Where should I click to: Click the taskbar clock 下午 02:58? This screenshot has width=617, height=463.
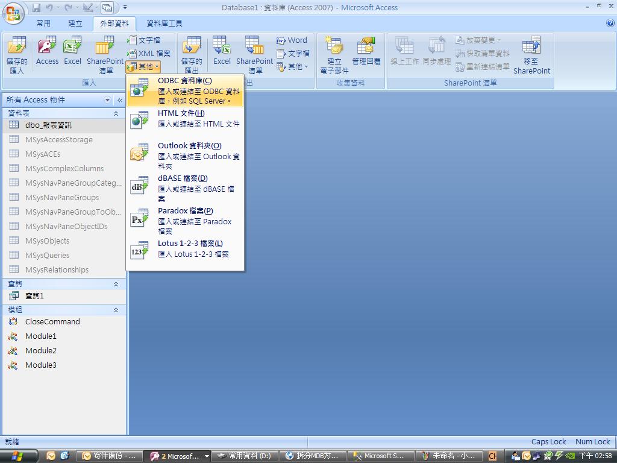(595, 456)
